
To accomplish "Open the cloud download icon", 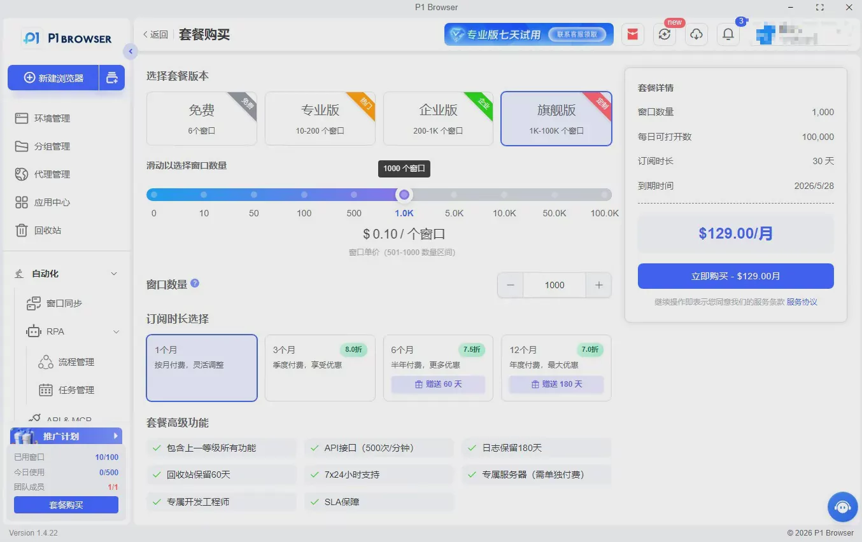I will pos(696,34).
